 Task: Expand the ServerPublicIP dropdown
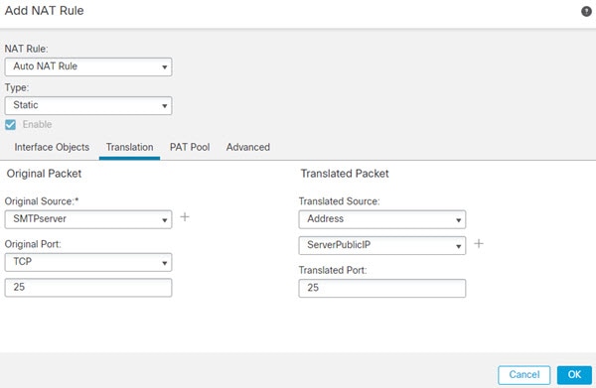click(x=382, y=245)
